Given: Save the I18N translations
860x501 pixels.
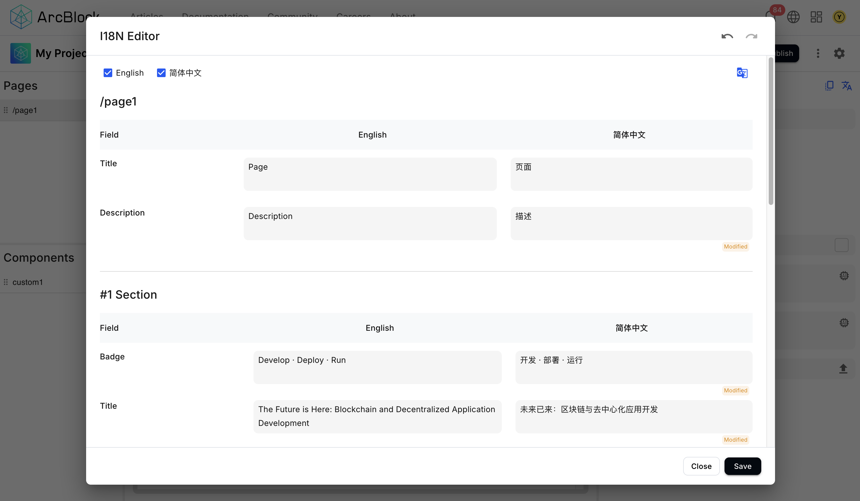Looking at the screenshot, I should click(x=742, y=466).
